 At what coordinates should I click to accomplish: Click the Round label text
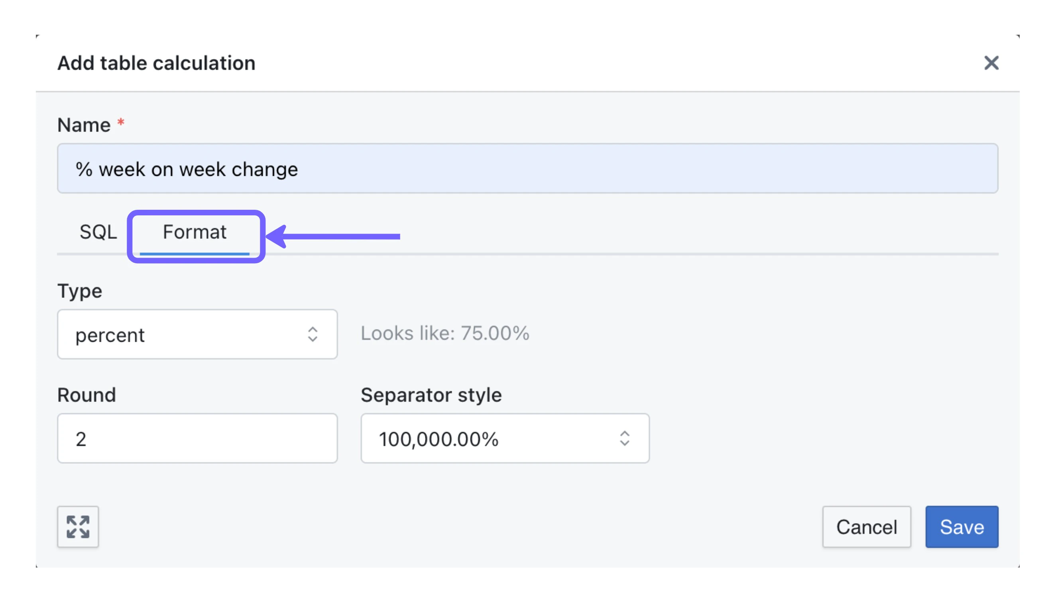(x=87, y=395)
